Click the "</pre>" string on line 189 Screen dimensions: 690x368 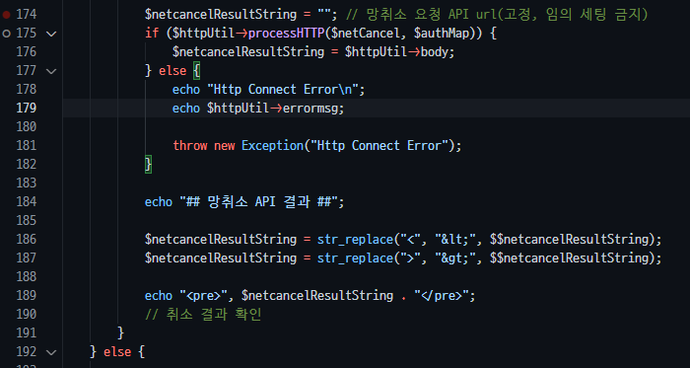[442, 295]
